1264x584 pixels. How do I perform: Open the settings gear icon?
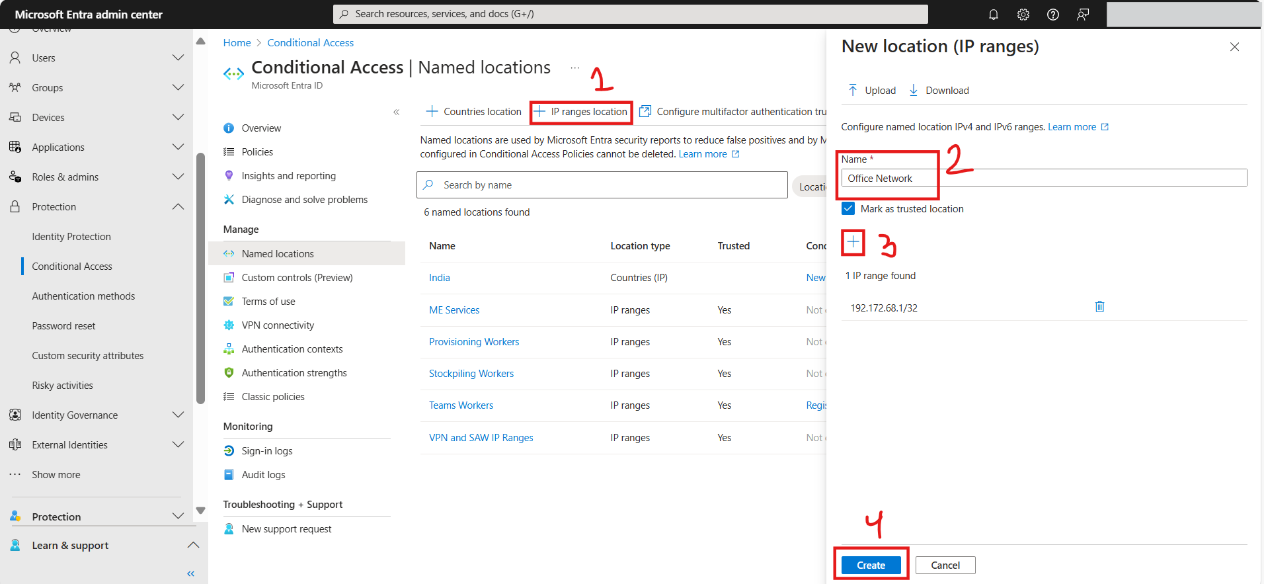tap(1023, 15)
